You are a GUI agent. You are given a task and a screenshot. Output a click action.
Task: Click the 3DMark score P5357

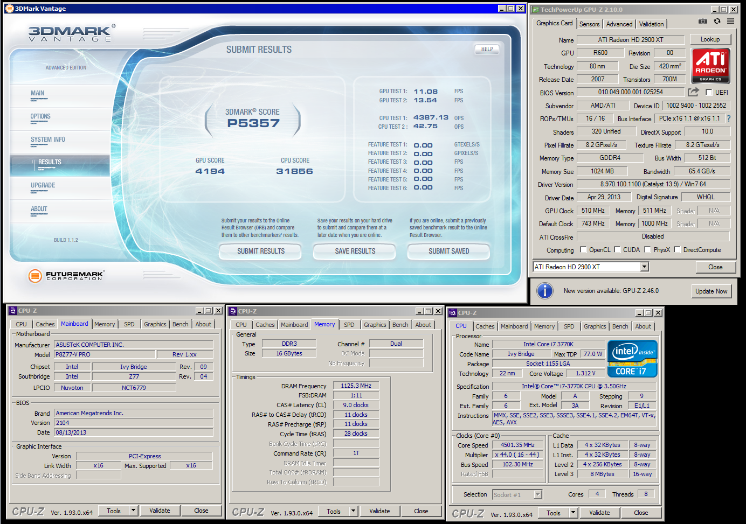[253, 123]
